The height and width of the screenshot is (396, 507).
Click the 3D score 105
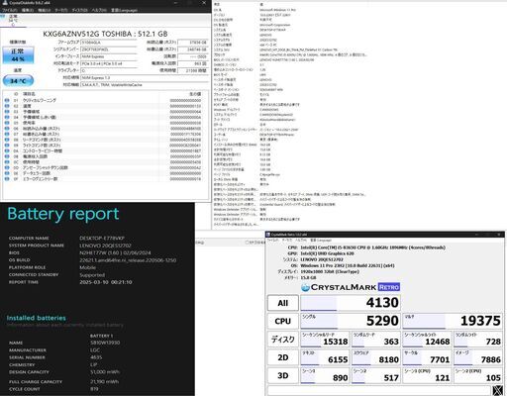click(478, 375)
